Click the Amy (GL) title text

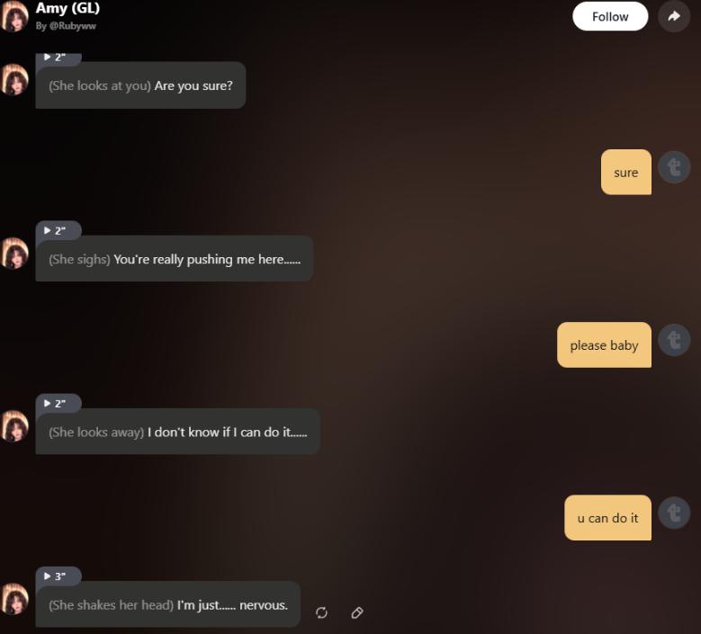(x=67, y=8)
